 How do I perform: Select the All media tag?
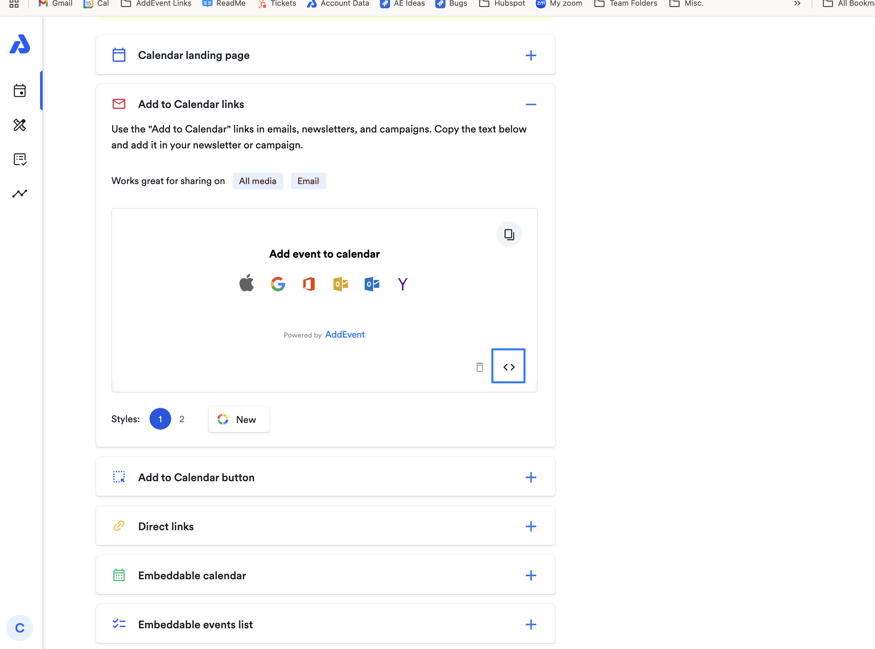click(257, 181)
